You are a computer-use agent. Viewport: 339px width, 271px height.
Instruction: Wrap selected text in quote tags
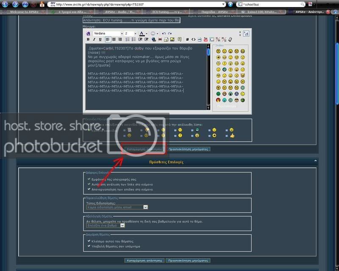tap(179, 39)
